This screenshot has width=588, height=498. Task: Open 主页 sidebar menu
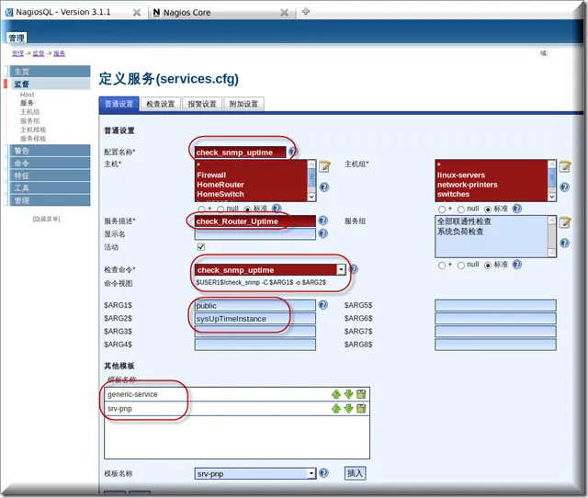[x=50, y=72]
